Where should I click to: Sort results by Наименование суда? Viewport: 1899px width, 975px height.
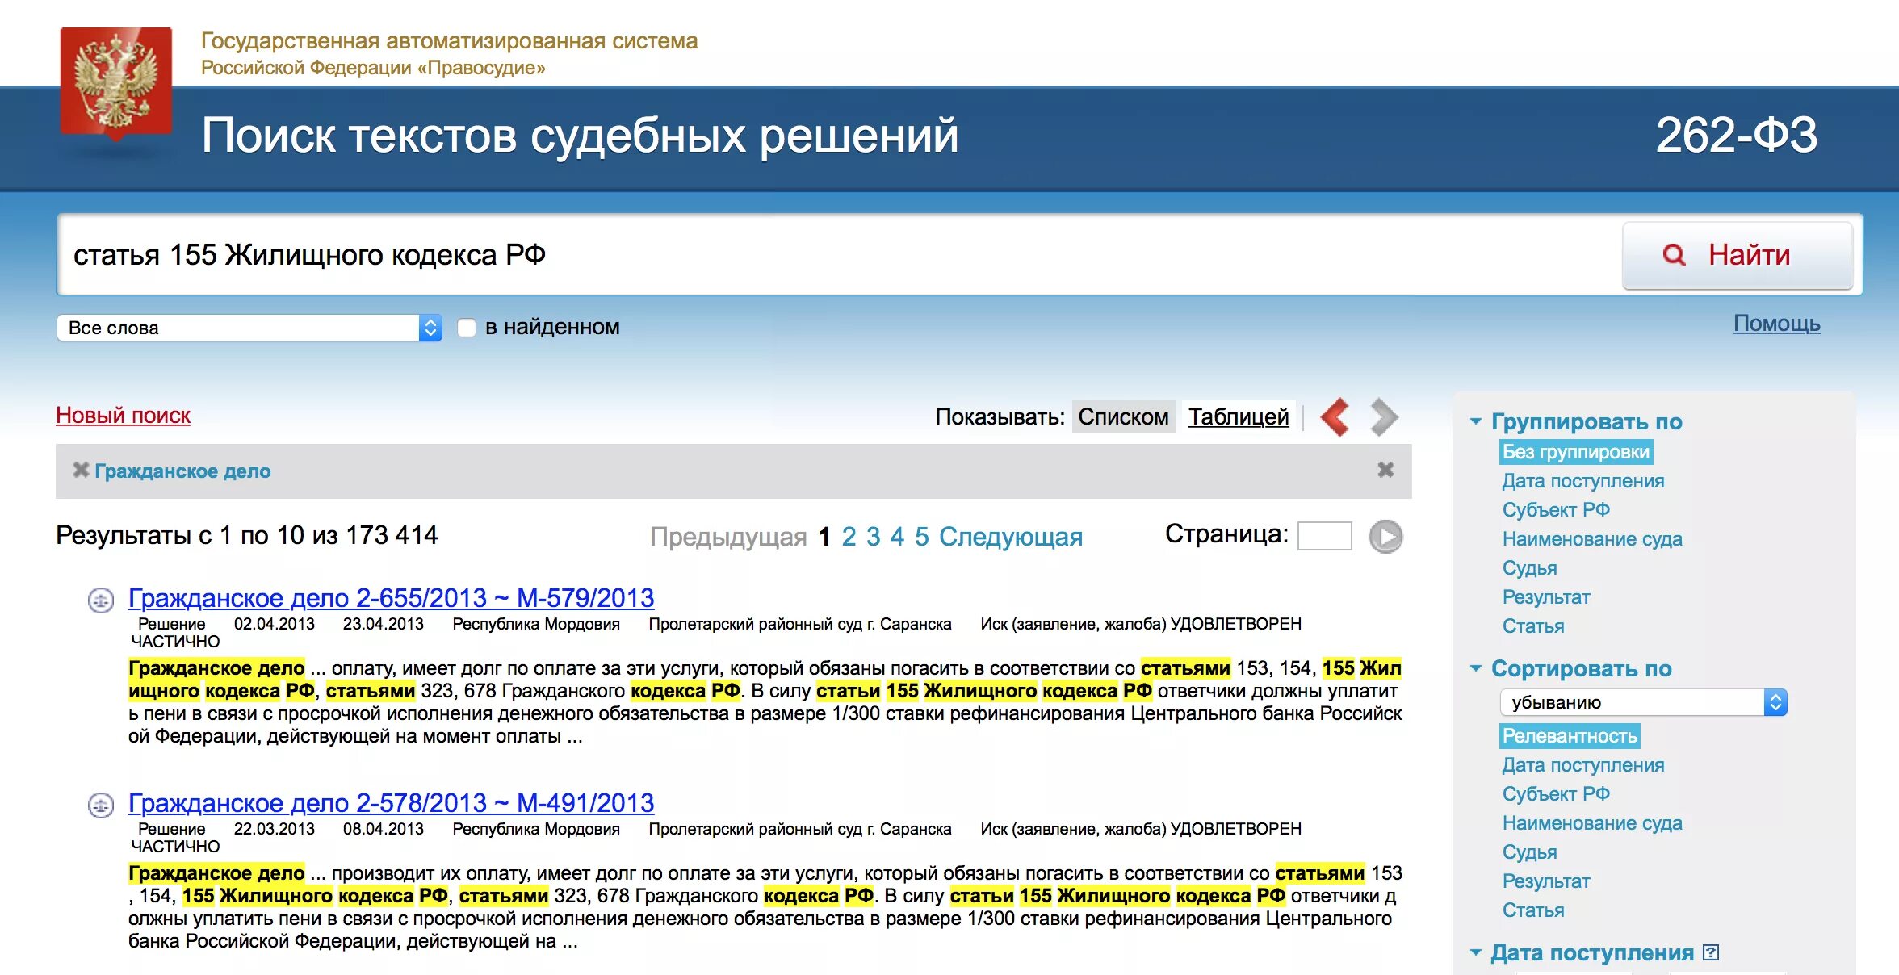coord(1592,823)
